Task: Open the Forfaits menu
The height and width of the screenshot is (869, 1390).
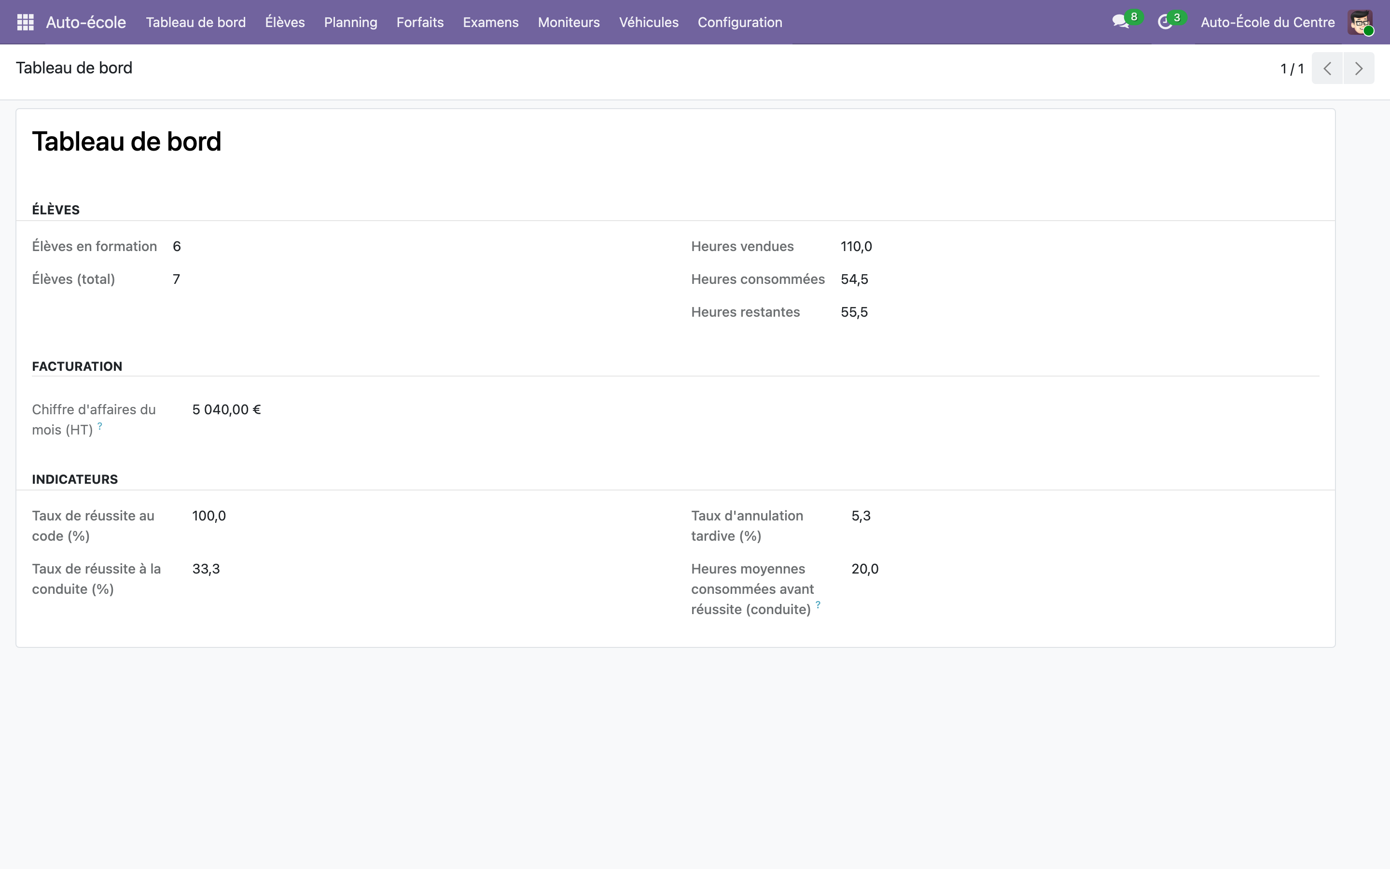Action: pyautogui.click(x=420, y=22)
